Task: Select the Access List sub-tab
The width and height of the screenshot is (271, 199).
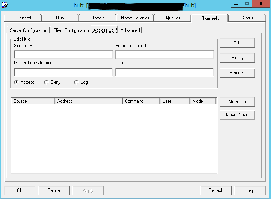Action: click(104, 30)
